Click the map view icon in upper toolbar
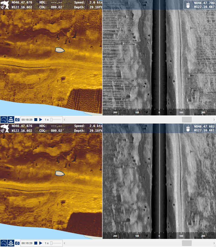 4,119
